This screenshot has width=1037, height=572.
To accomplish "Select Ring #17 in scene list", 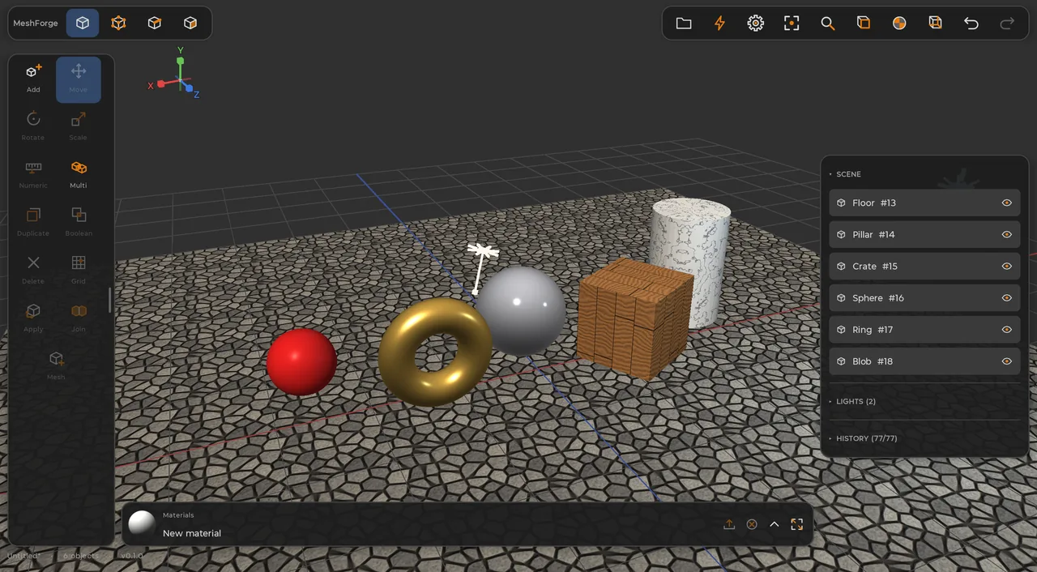I will [x=924, y=330].
